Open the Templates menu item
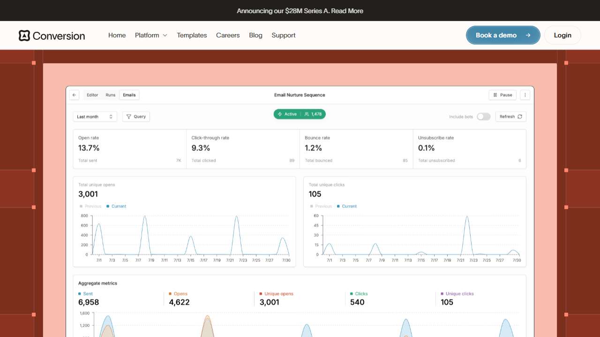This screenshot has width=600, height=337. (192, 35)
